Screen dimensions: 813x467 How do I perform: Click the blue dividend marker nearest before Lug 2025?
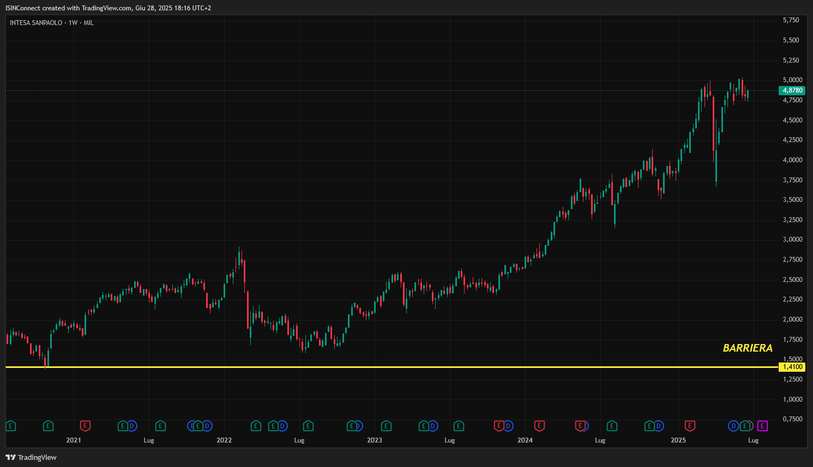[x=733, y=426]
